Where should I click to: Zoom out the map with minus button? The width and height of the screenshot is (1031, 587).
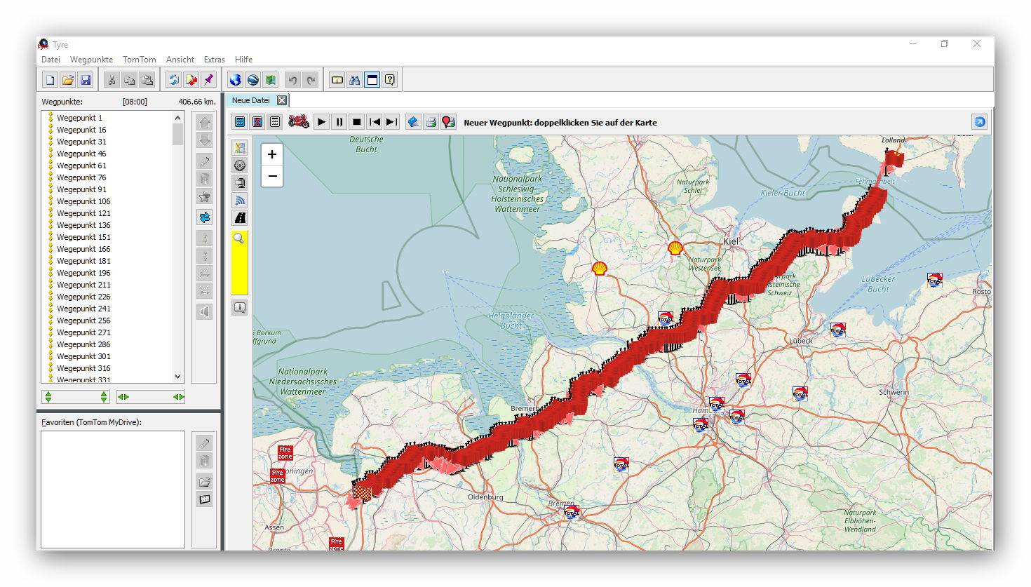[272, 176]
